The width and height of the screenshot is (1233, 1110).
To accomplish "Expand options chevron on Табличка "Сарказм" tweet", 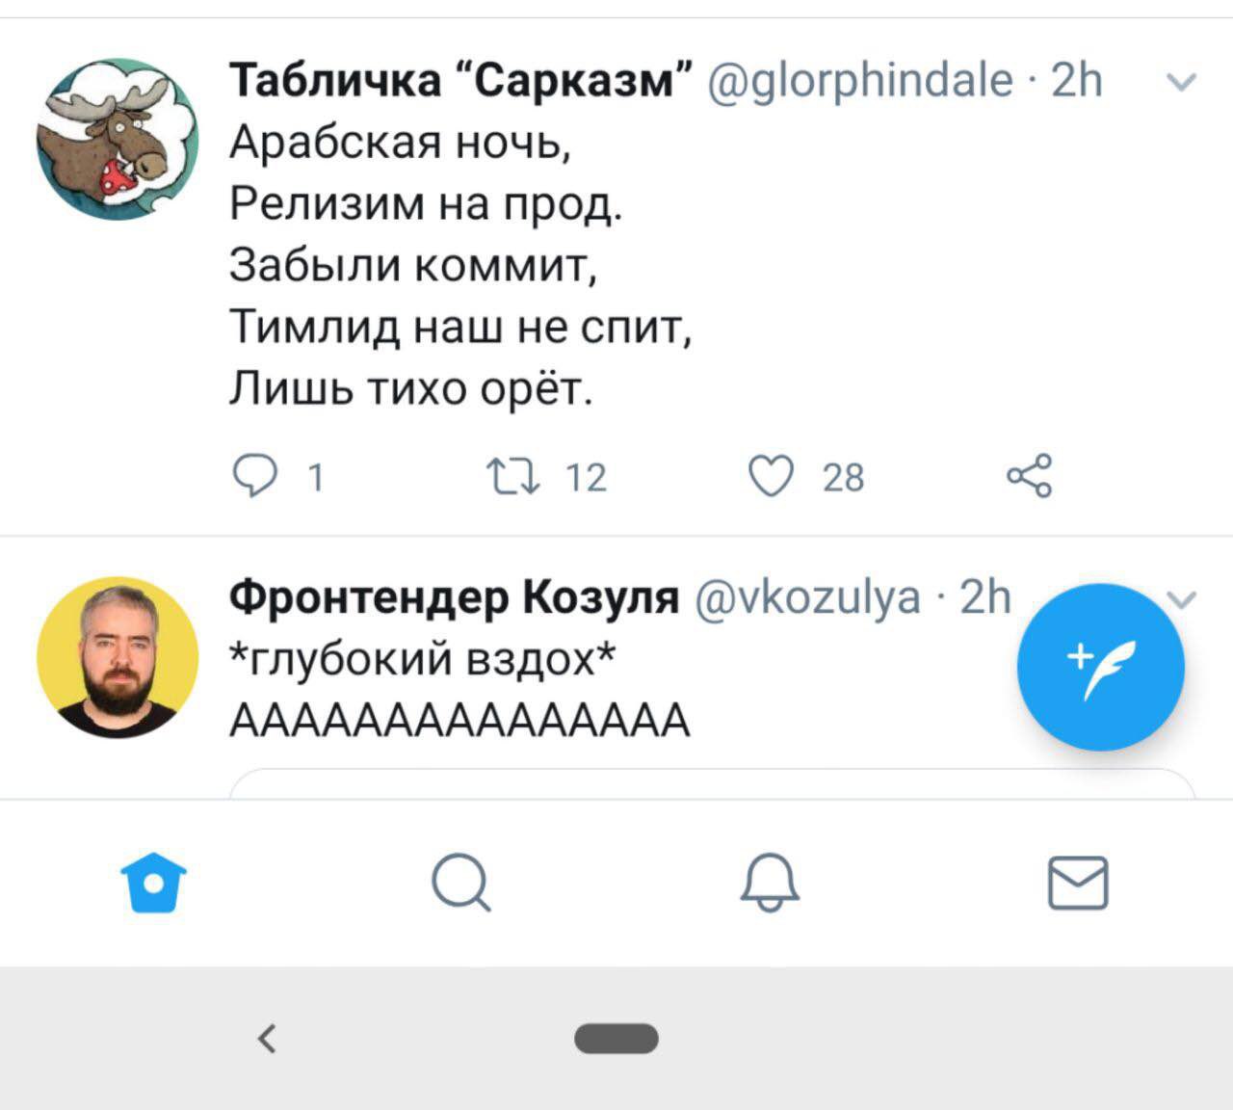I will click(1181, 82).
